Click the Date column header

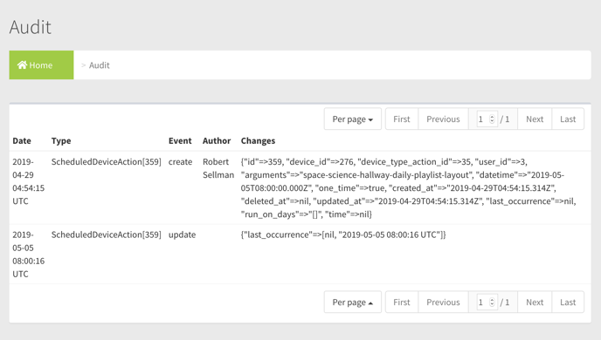point(22,140)
